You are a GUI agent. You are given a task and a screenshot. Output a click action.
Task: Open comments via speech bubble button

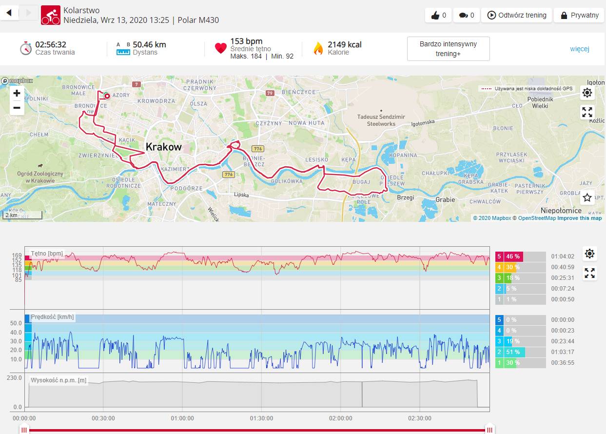tap(467, 16)
